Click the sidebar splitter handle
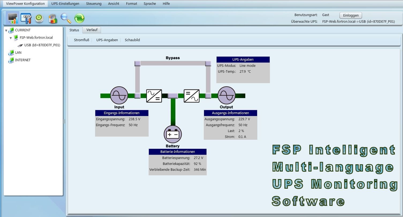The image size is (403, 217). pos(64,121)
